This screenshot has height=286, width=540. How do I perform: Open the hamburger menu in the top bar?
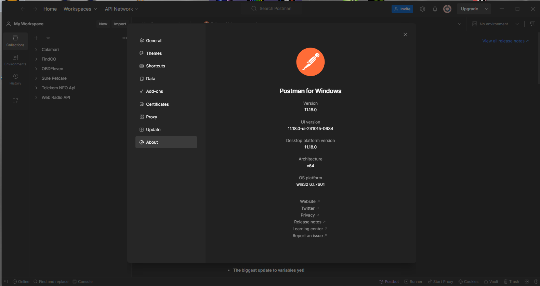pos(10,9)
